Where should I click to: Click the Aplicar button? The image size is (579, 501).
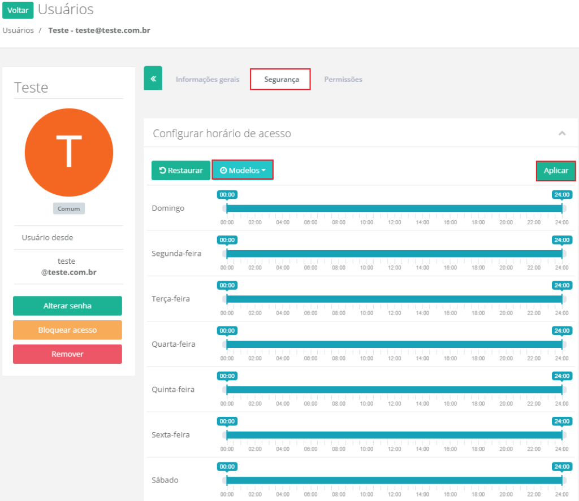tap(556, 171)
